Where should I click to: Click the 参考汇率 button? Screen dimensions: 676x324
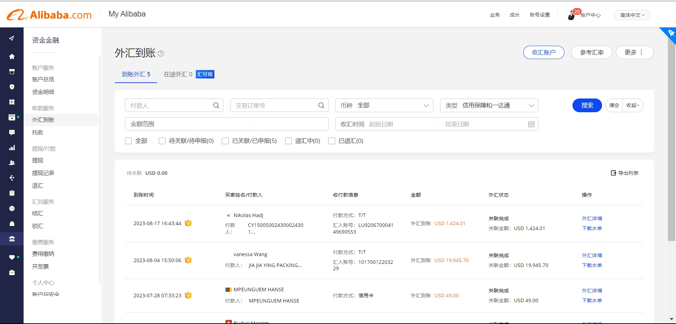[x=591, y=52]
